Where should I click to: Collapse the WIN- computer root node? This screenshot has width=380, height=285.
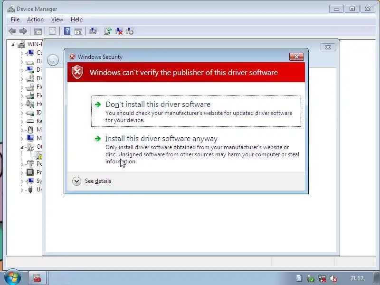pyautogui.click(x=13, y=45)
